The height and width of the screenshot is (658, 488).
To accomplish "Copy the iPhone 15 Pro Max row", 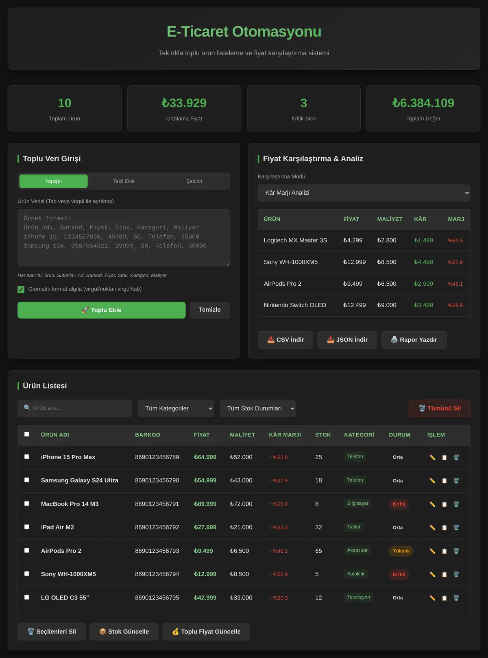I will pyautogui.click(x=444, y=457).
